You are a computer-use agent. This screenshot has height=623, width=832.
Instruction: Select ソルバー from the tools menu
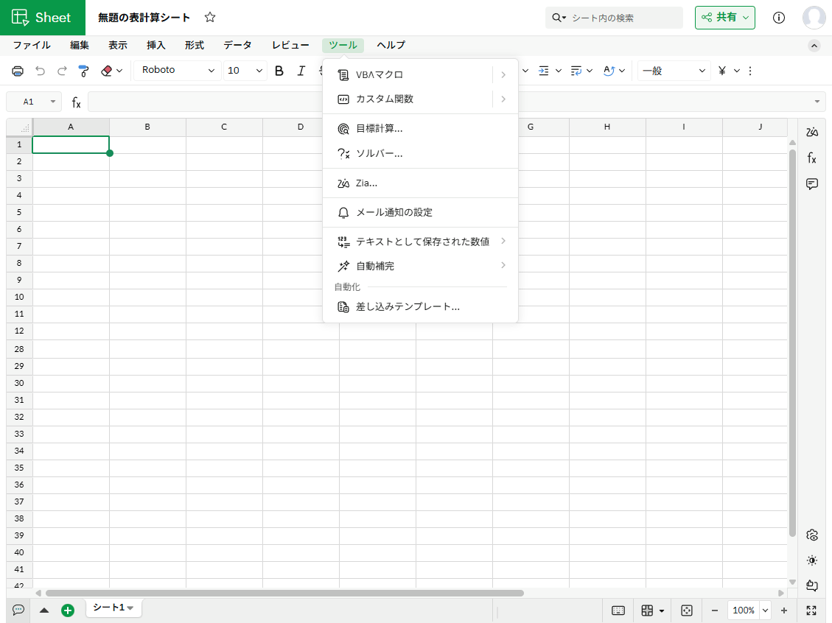pyautogui.click(x=379, y=153)
